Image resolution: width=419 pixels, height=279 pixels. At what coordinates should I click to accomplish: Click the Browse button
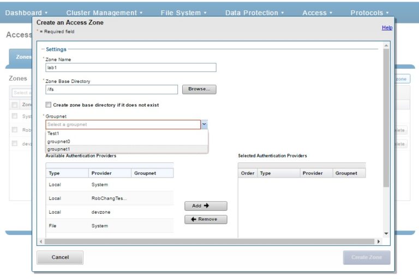coord(199,89)
